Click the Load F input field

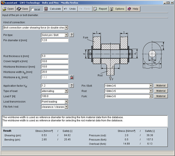[x=55, y=96]
